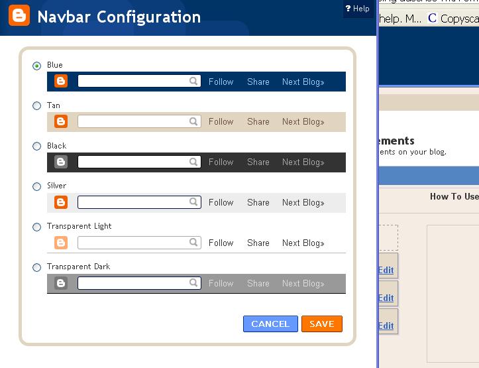Screen dimensions: 479x368
Task: Click search field in Silver navbar preview
Action: [x=139, y=202]
